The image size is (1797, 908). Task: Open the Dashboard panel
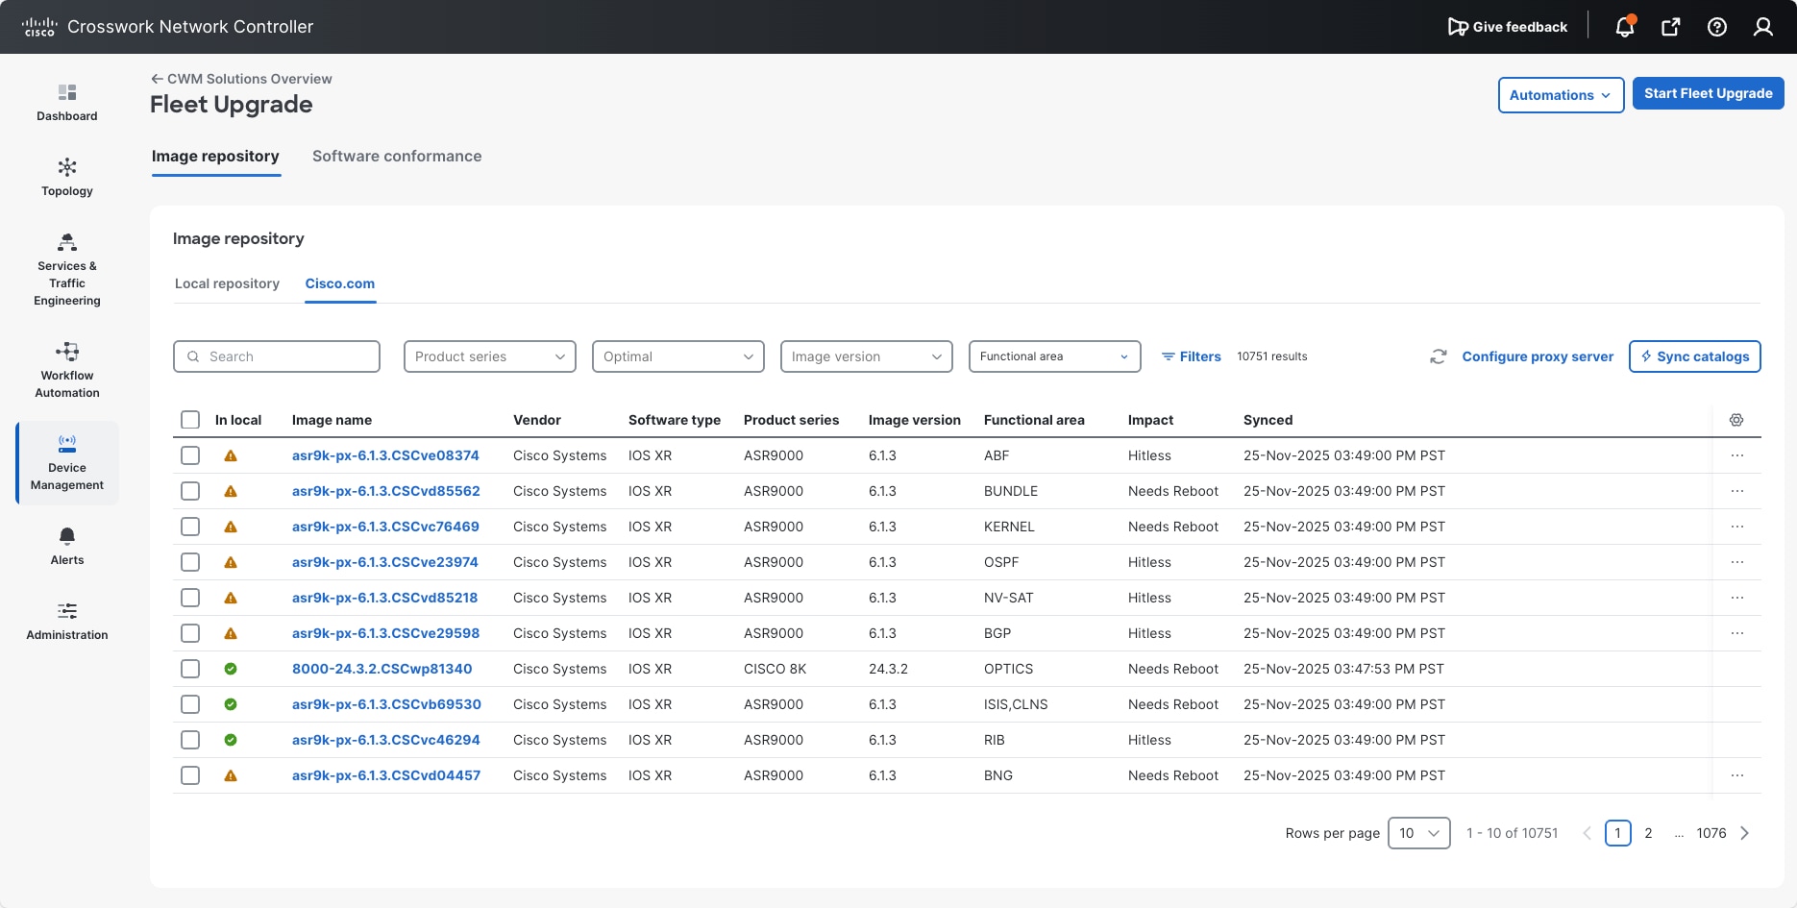click(66, 103)
